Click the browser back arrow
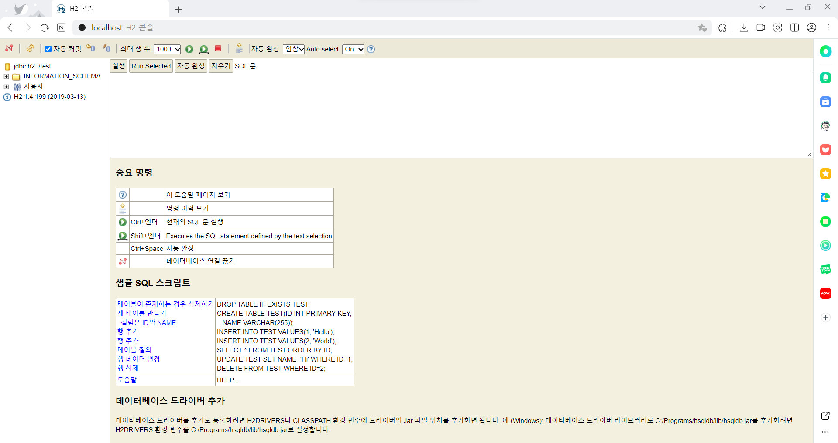838x443 pixels. pos(10,27)
